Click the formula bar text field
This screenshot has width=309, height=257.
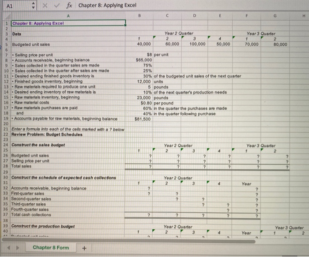[192, 5]
